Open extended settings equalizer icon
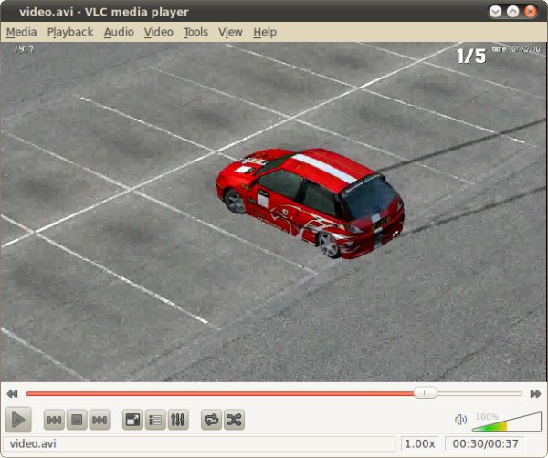The width and height of the screenshot is (548, 458). (x=178, y=420)
